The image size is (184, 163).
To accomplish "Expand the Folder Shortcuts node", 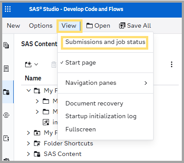I will tap(28, 144).
